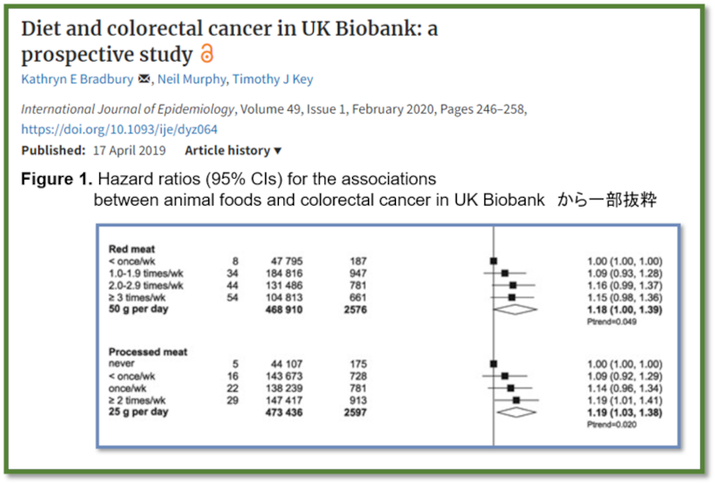
Task: Open author link Timothy J Key
Action: coord(272,80)
